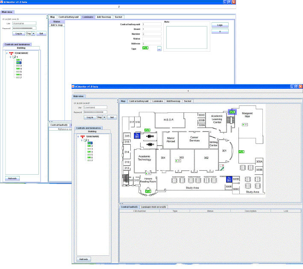
Task: Click the green exit sign right of room 301
Action: 241,152
